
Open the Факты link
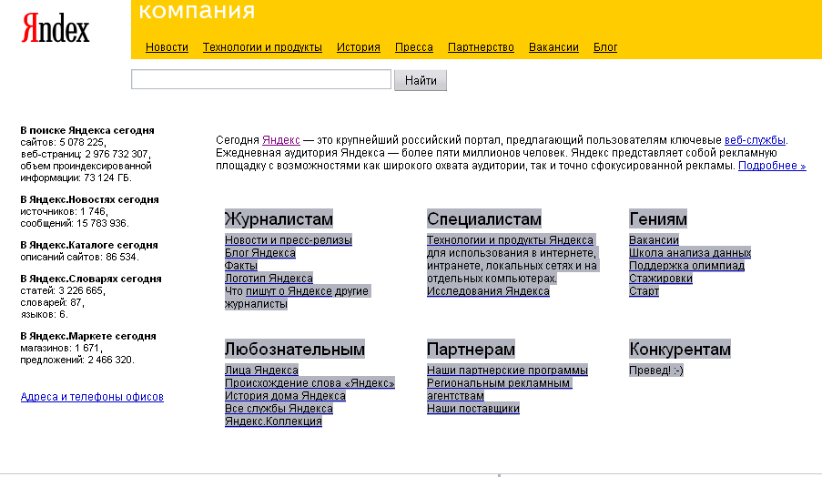241,265
